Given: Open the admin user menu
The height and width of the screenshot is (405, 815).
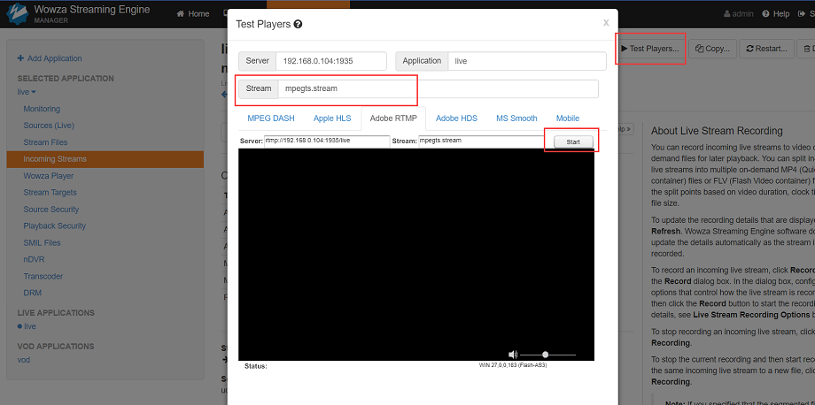Looking at the screenshot, I should pos(738,14).
